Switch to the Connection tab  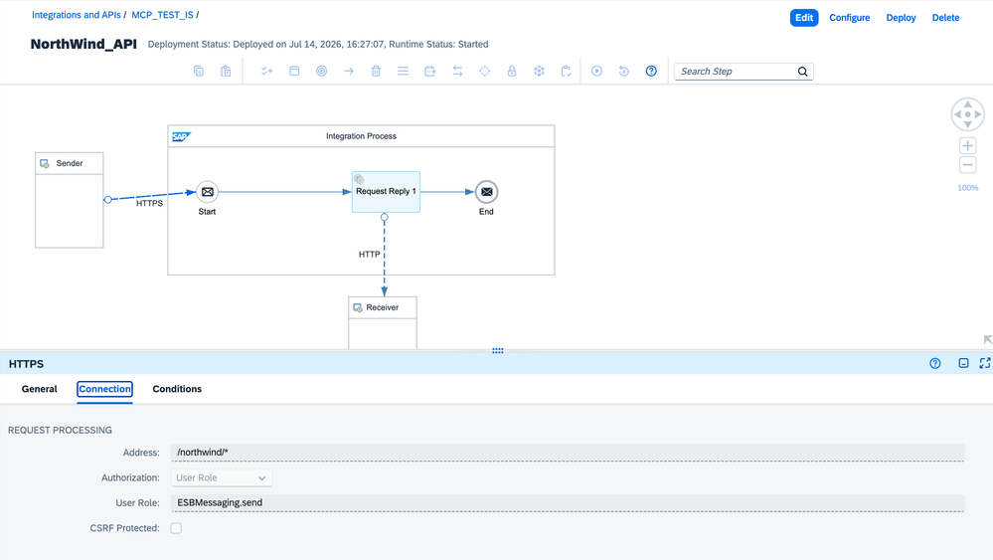point(105,389)
